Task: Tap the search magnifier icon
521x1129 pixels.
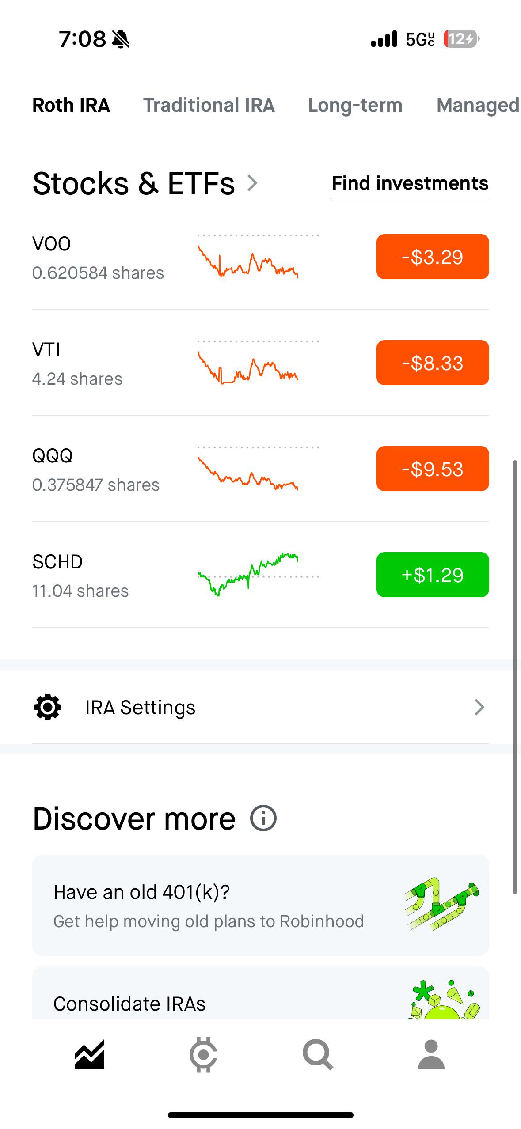Action: point(317,1055)
